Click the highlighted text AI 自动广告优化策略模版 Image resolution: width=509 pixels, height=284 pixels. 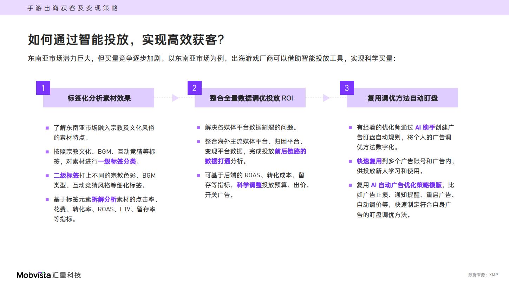coord(406,185)
